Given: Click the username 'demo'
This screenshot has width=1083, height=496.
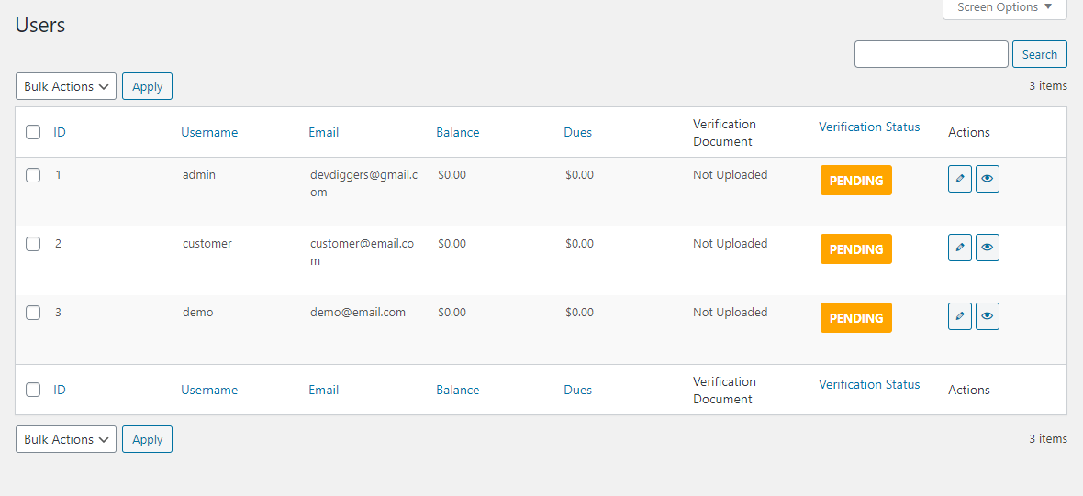Looking at the screenshot, I should click(197, 313).
